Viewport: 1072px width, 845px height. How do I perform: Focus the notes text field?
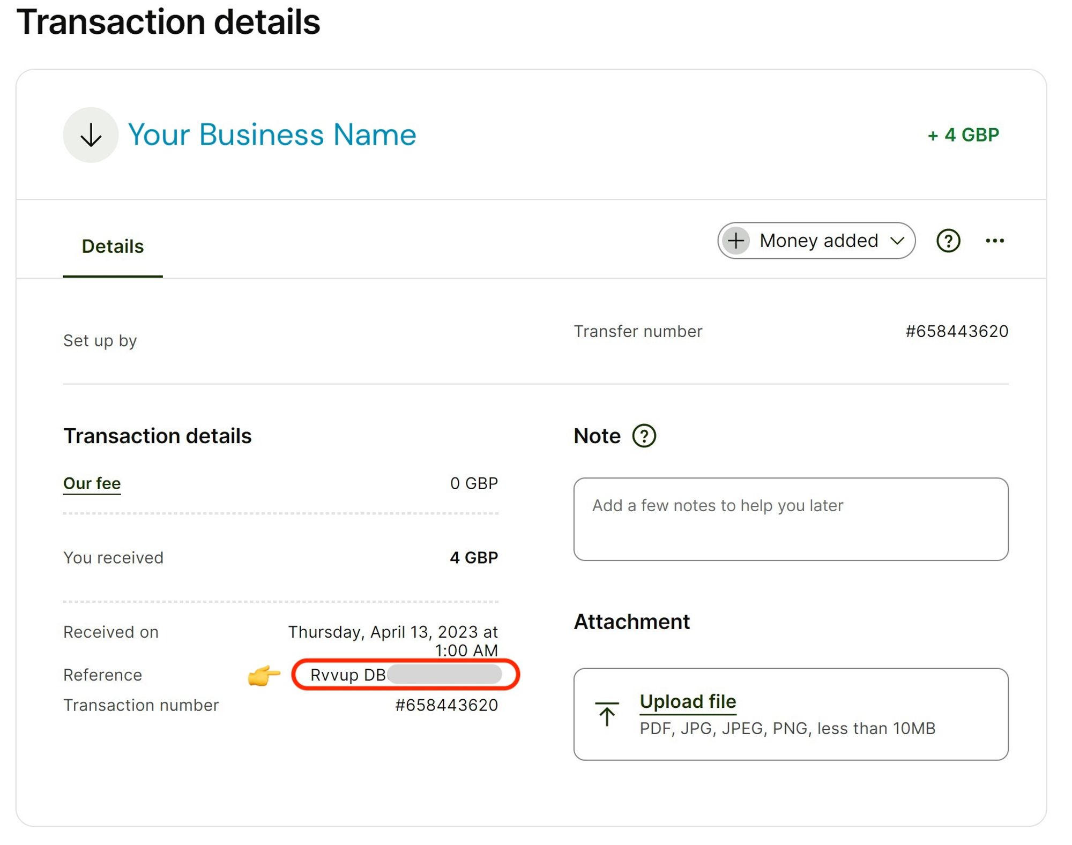tap(791, 519)
